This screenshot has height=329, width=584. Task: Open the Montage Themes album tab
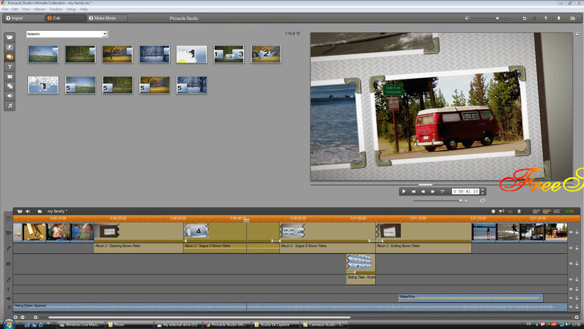[10, 57]
